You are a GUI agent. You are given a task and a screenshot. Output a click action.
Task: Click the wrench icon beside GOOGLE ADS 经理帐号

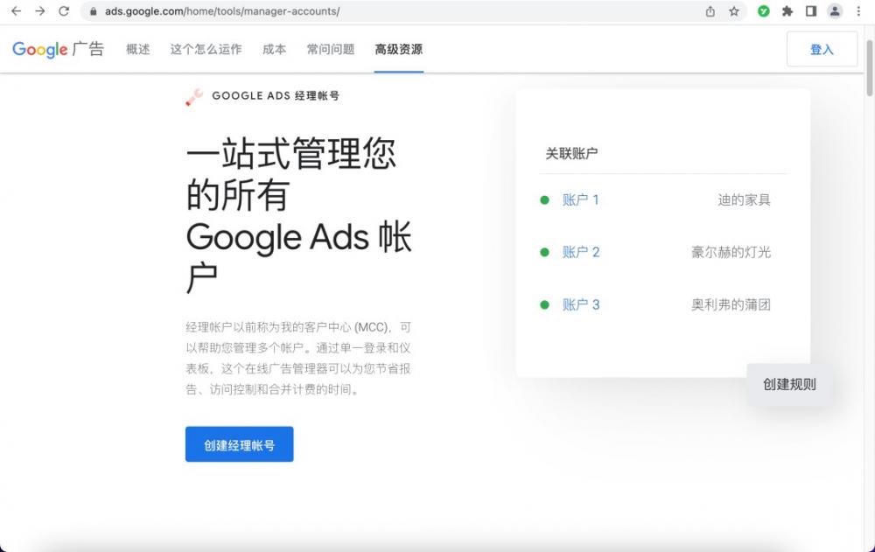tap(194, 97)
